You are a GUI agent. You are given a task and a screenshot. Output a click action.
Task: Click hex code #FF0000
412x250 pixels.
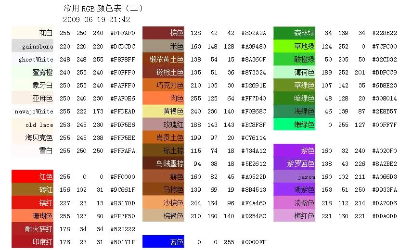(123, 177)
